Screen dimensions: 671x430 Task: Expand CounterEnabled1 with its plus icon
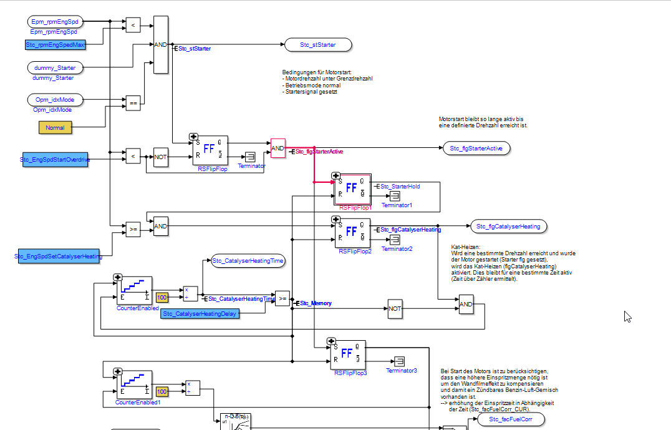(x=118, y=371)
